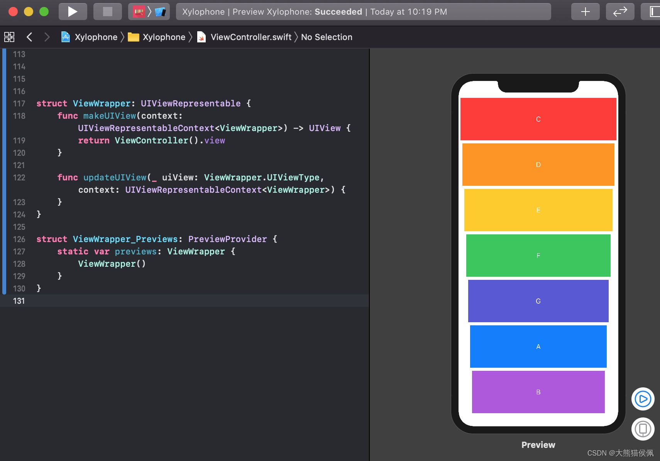Click the Run (play) button
The height and width of the screenshot is (461, 660).
[x=73, y=12]
